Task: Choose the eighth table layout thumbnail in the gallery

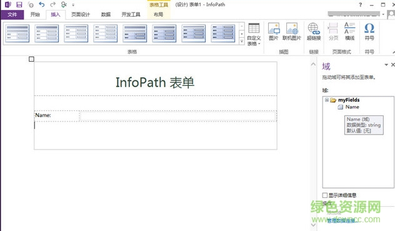Action: pos(223,34)
